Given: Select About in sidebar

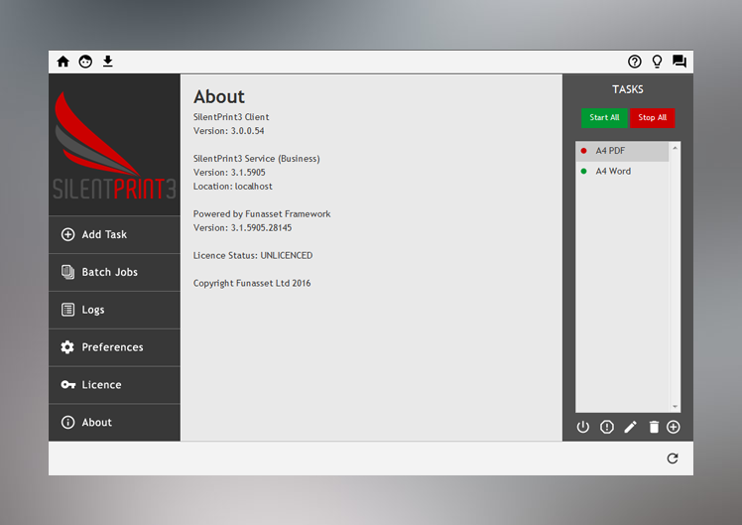Looking at the screenshot, I should click(x=114, y=422).
